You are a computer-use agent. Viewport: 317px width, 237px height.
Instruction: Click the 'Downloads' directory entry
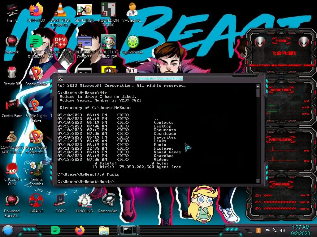coord(165,134)
